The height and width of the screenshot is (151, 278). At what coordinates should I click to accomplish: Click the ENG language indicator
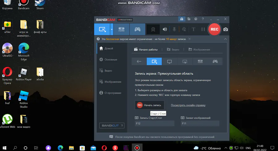point(248,148)
